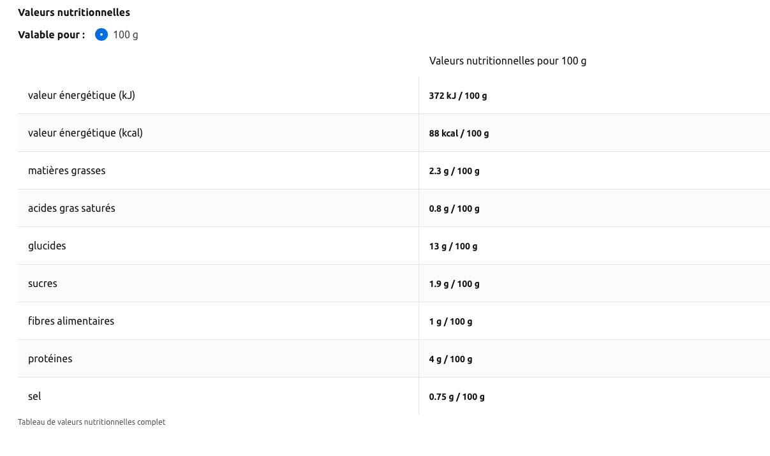
Task: Click the 1.9 g / 100 g sugar value
Action: [x=454, y=284]
